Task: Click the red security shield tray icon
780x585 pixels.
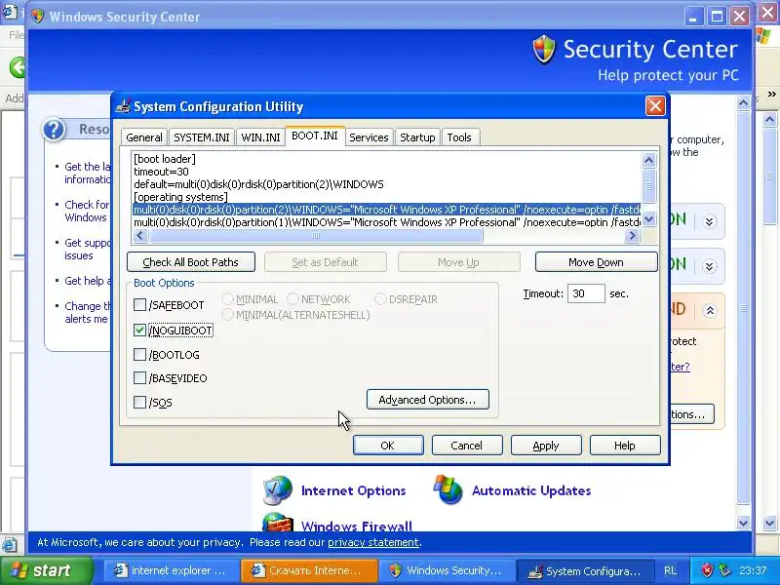Action: (707, 570)
